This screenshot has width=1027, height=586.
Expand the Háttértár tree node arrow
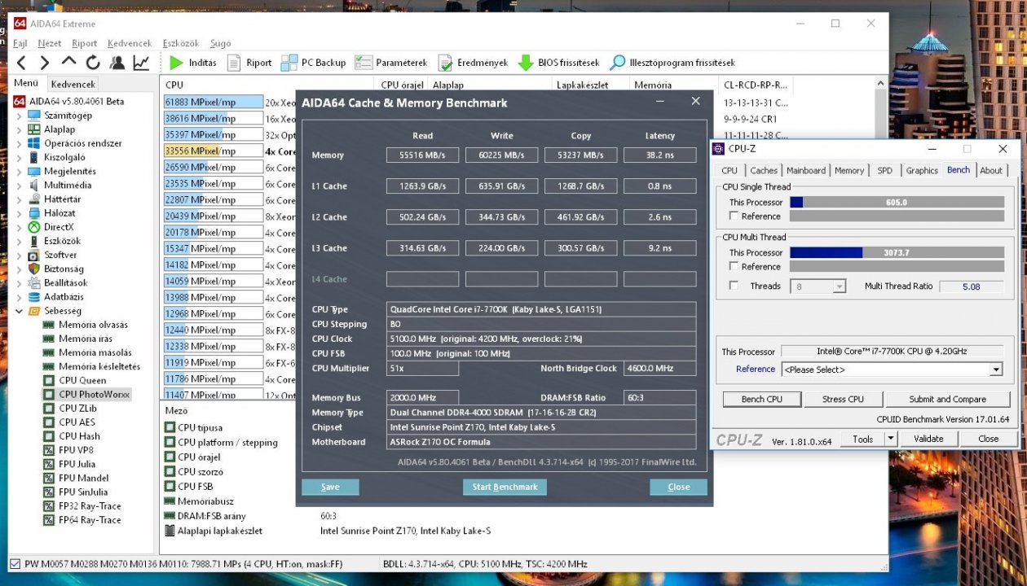pos(20,199)
